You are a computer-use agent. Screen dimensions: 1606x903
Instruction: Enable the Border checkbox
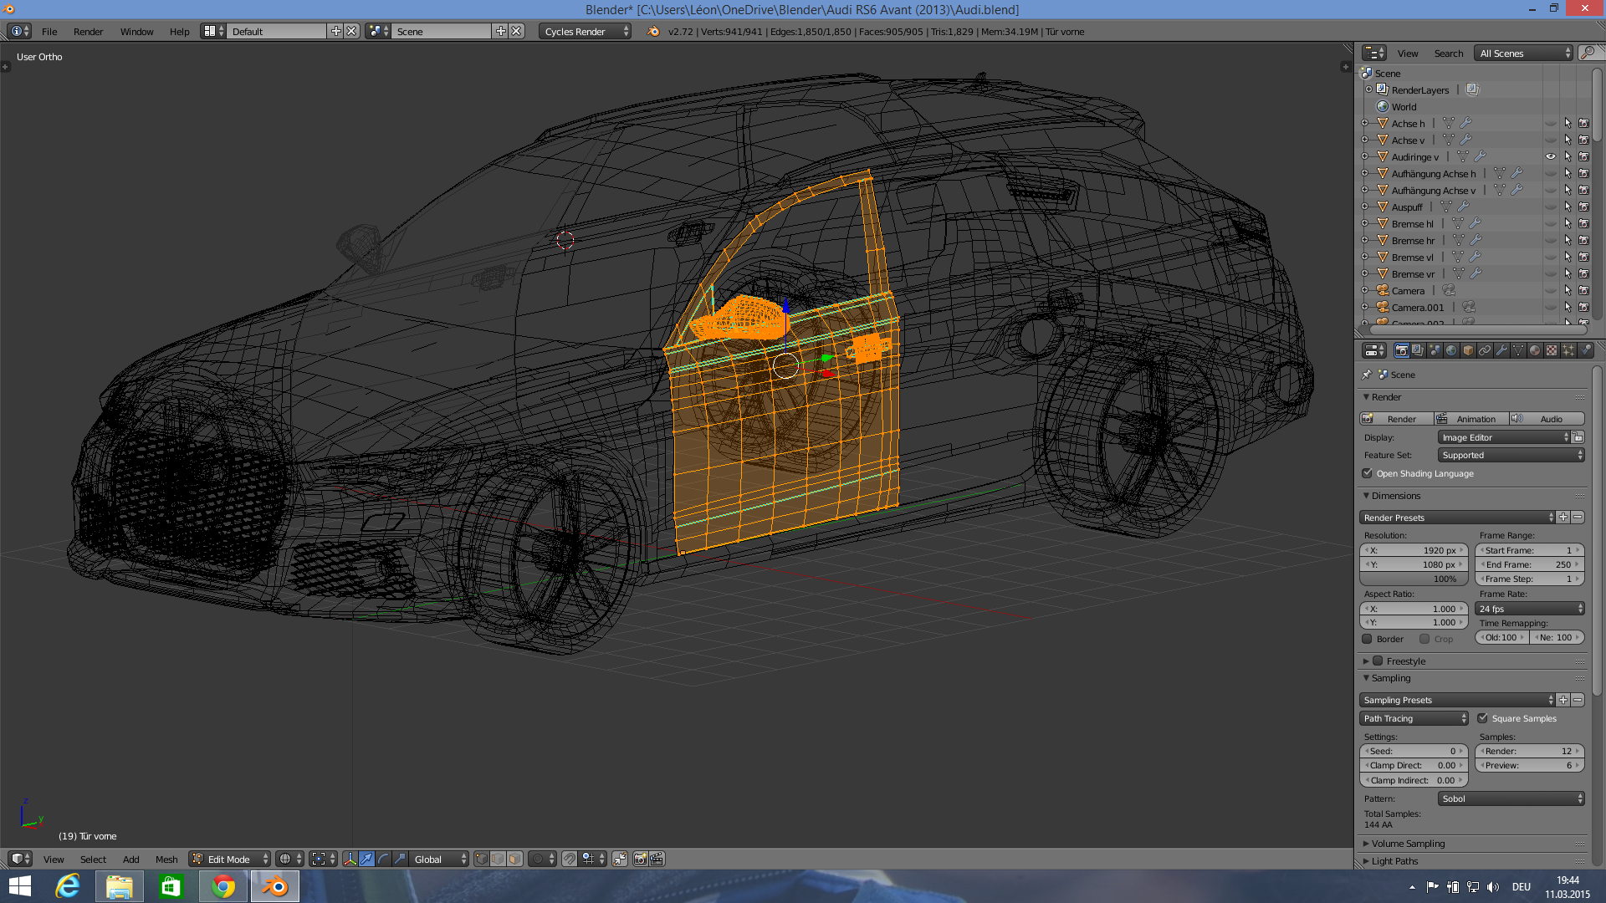click(x=1368, y=639)
